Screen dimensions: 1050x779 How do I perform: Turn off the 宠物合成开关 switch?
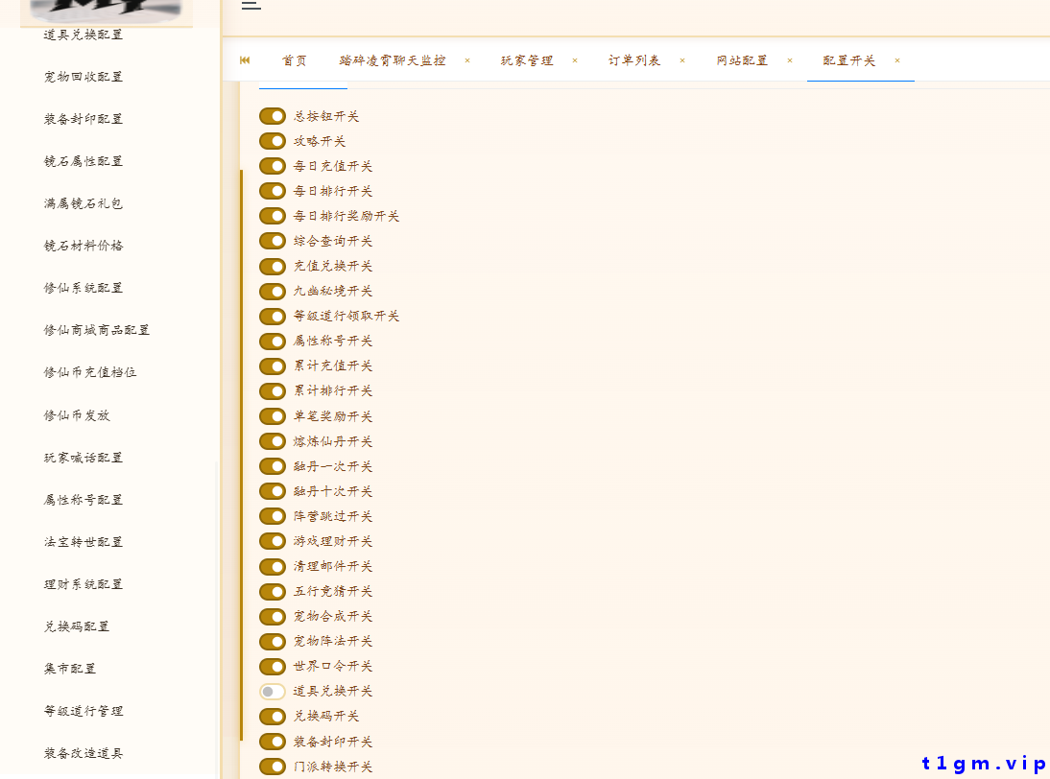pos(272,616)
